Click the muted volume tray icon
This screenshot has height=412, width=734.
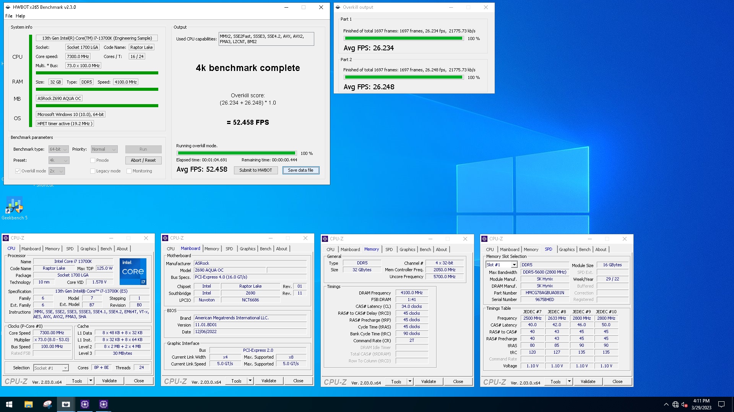click(685, 404)
